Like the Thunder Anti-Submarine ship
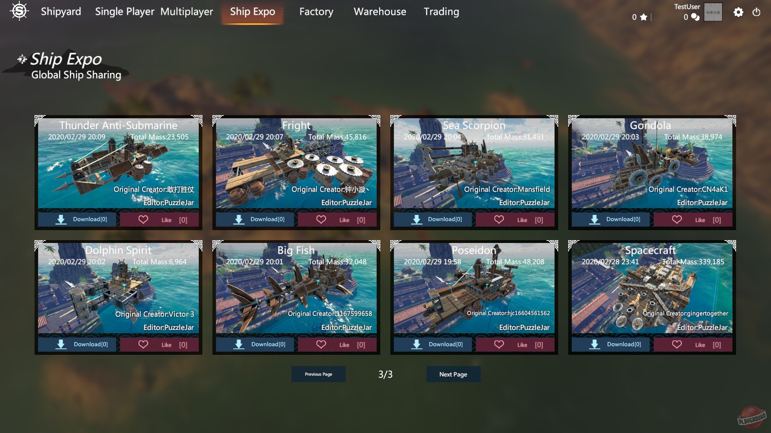The width and height of the screenshot is (771, 433). (x=159, y=220)
